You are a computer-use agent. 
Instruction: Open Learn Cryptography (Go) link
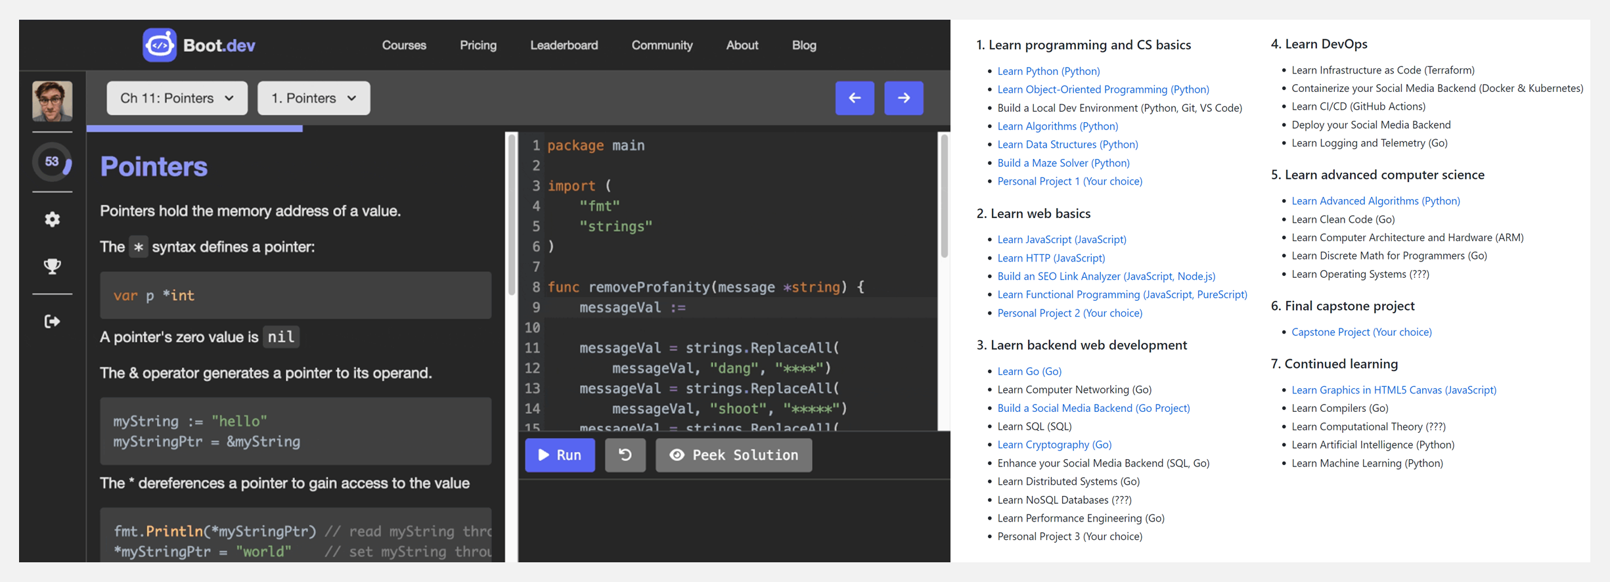(1054, 445)
